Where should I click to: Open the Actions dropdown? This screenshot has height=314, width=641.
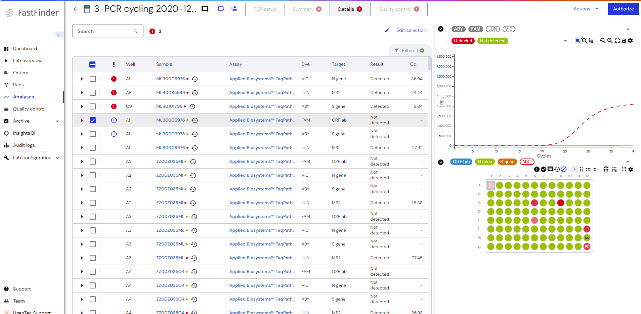586,9
